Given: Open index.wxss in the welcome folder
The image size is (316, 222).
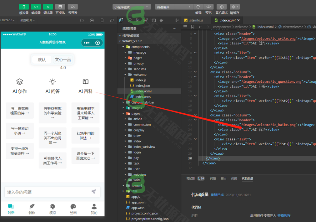Looking at the screenshot, I should tap(143, 97).
